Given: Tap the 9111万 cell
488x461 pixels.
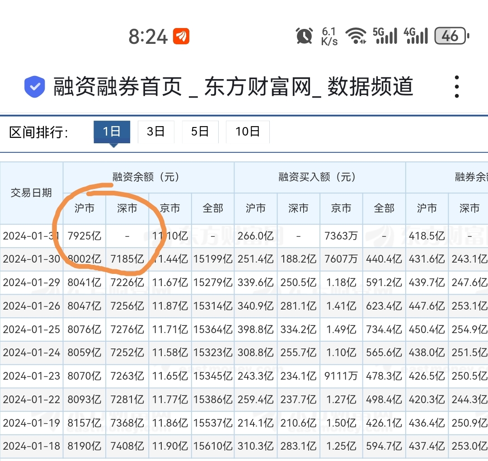Looking at the screenshot, I should pyautogui.click(x=341, y=376).
